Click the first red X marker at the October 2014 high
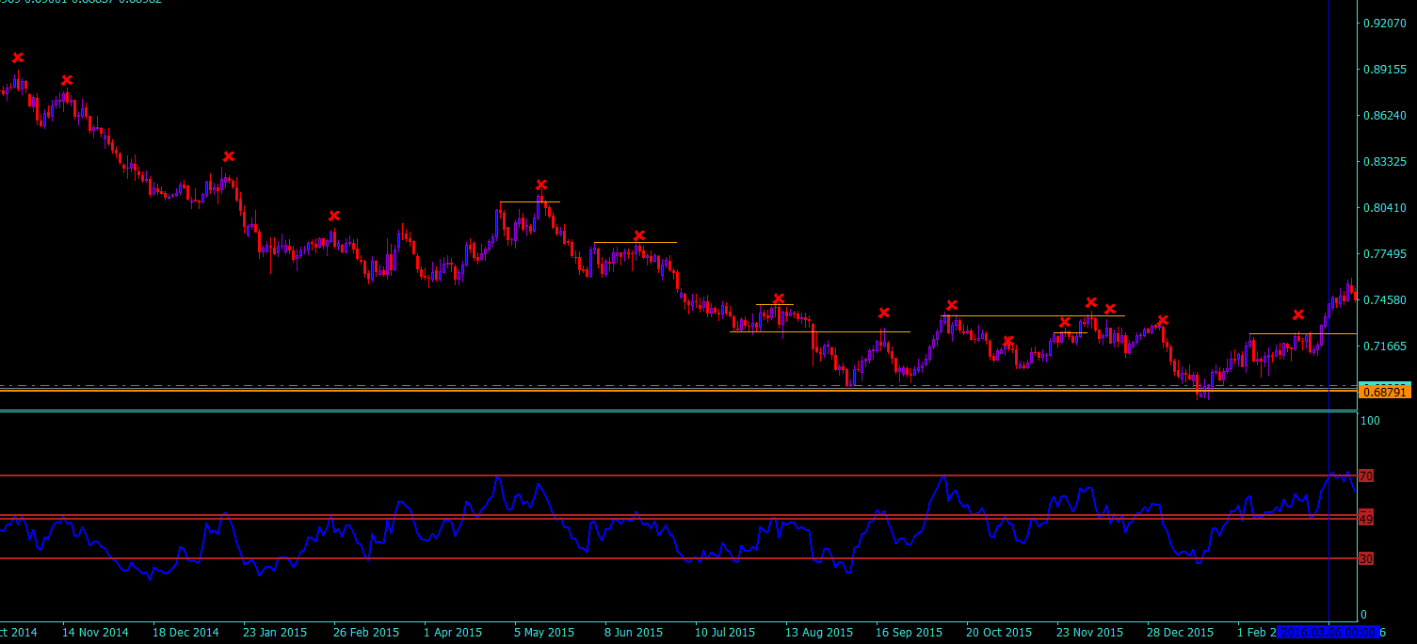Viewport: 1417px width, 644px height. pos(17,57)
